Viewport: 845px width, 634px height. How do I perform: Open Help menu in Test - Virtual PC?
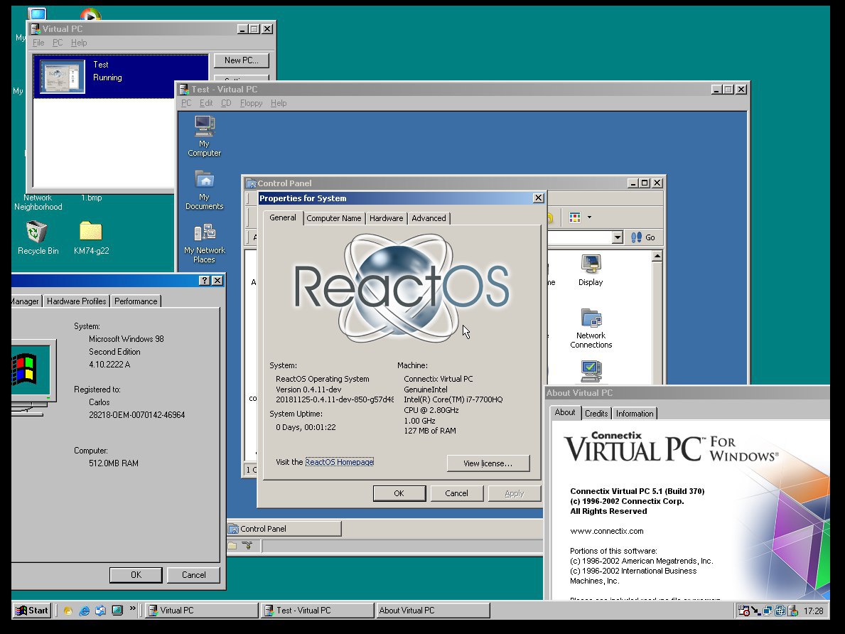pyautogui.click(x=279, y=103)
